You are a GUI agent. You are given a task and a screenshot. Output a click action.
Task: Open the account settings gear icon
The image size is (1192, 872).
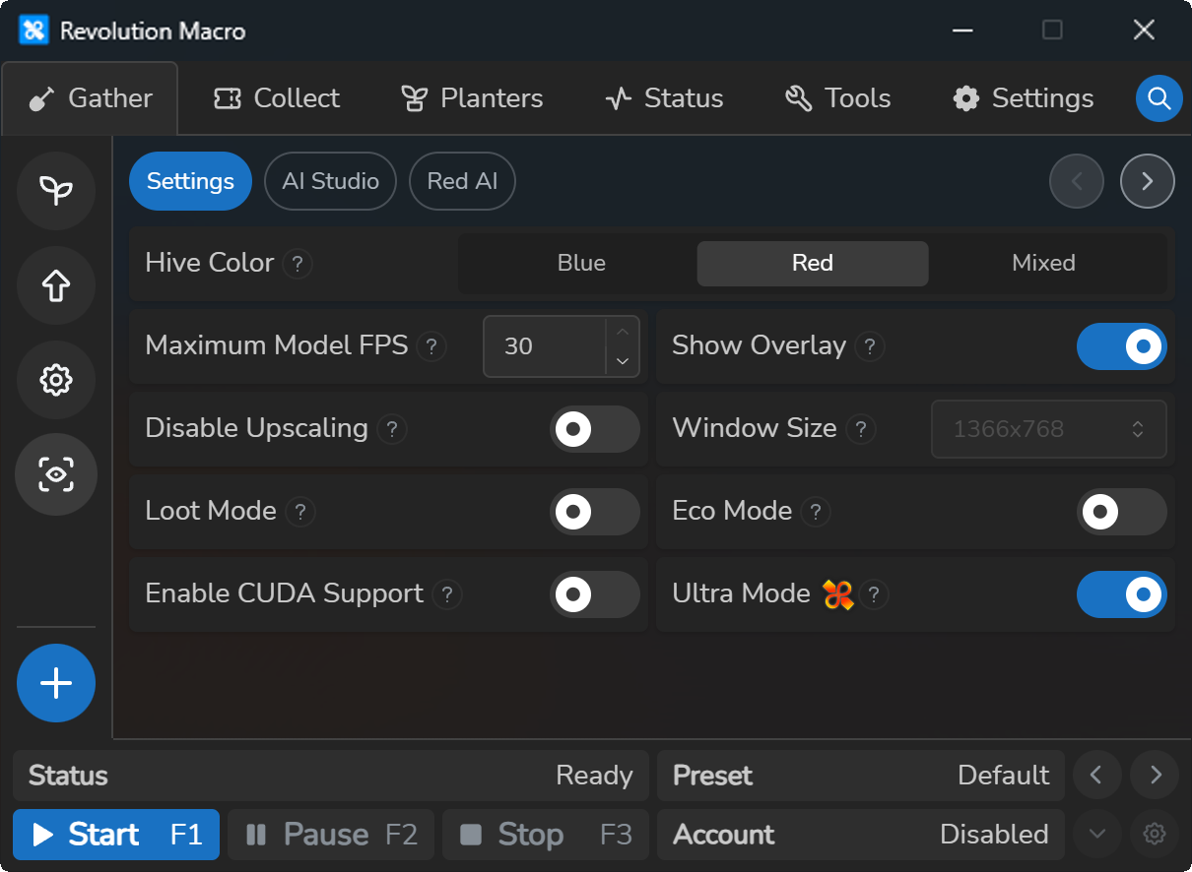click(1155, 835)
